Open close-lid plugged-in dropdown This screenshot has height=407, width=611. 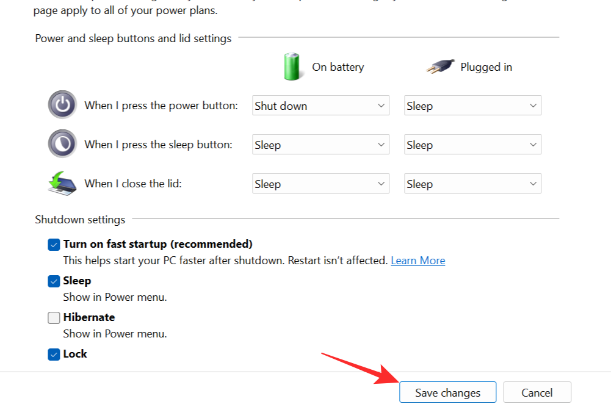point(472,184)
